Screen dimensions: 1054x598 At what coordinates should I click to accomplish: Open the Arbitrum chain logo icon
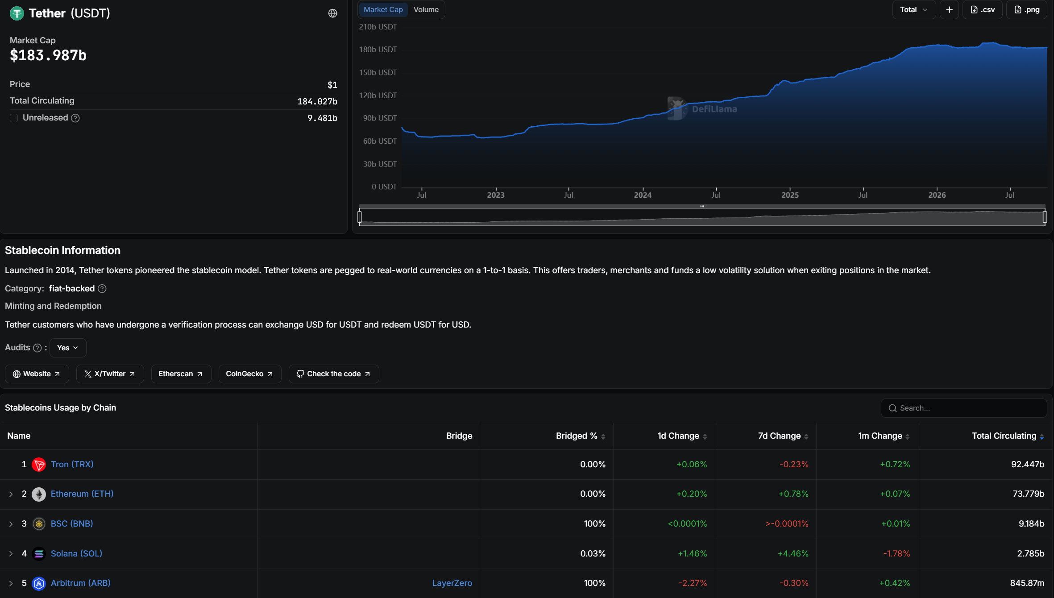(39, 583)
